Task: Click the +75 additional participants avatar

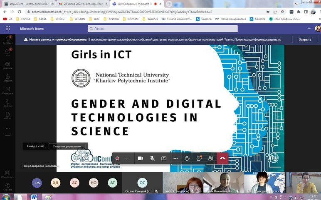Action: coord(37,183)
